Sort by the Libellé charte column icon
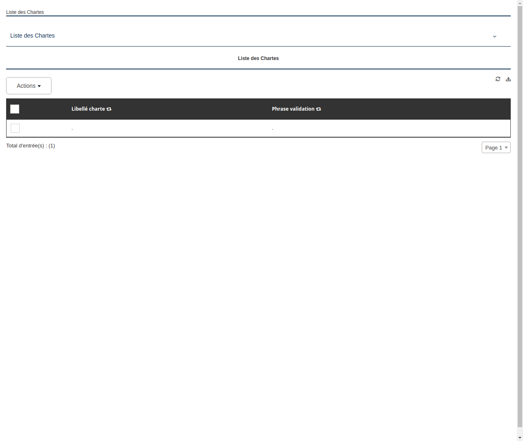The image size is (523, 441). coord(109,109)
